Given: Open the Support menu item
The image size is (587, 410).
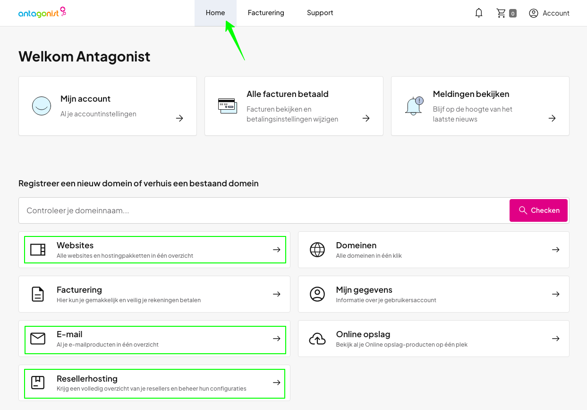Looking at the screenshot, I should 320,13.
